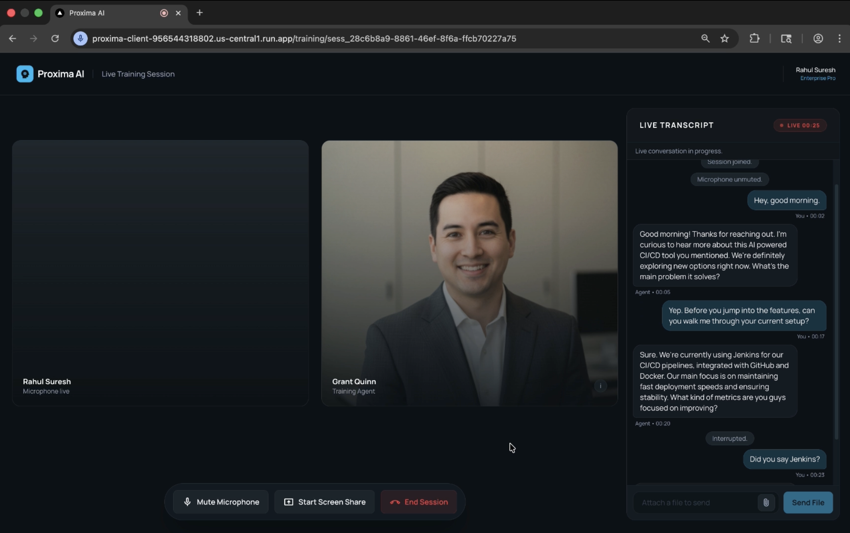Click Grant Quinn's video thumbnail
The width and height of the screenshot is (850, 533).
(469, 273)
